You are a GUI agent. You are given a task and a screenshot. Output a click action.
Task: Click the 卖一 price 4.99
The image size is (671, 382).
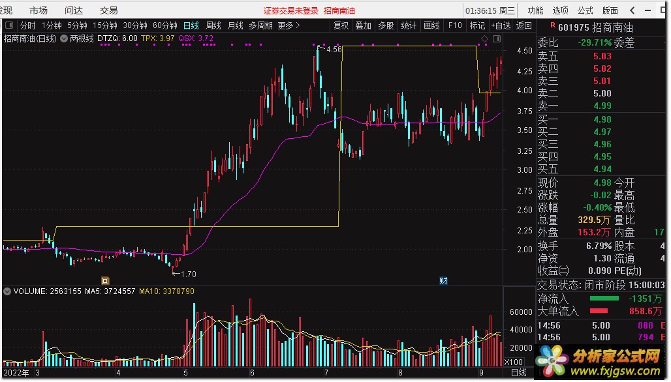(602, 106)
